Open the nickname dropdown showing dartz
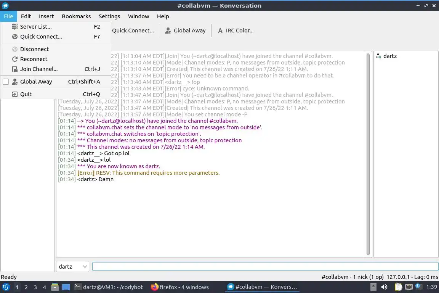This screenshot has height=293, width=439. (x=72, y=266)
